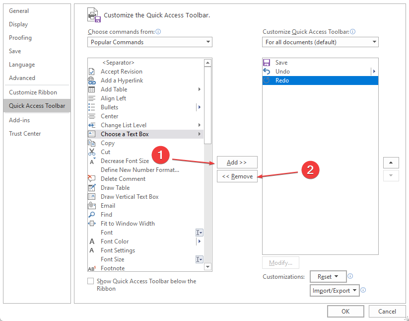Screen dimensions: 409x321
Task: Click the Font combo box indicator
Action: [x=199, y=233]
